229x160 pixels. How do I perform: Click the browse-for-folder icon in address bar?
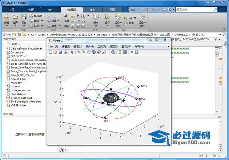click(x=19, y=35)
